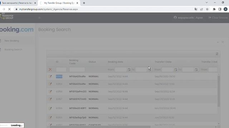
Task: Click the translate page icon
Action: click(196, 9)
